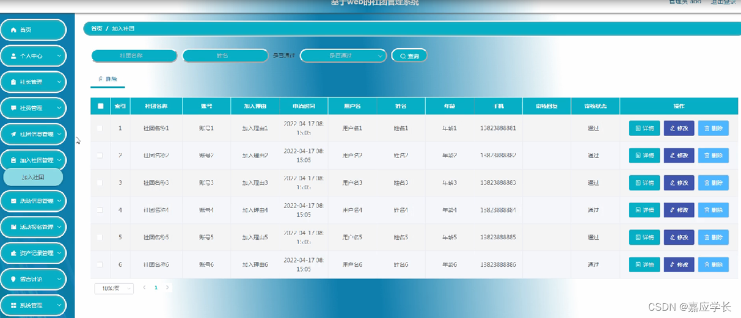Select page number 1 in pagination

156,287
